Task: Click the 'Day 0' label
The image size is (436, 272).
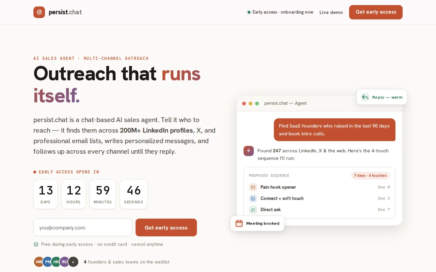Action: point(384,187)
